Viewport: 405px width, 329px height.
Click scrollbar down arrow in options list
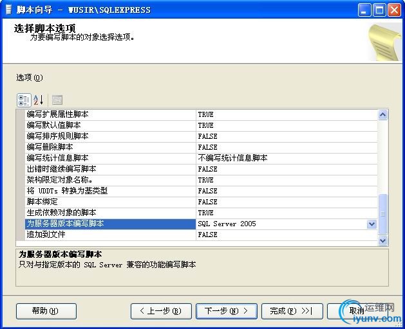tap(382, 240)
